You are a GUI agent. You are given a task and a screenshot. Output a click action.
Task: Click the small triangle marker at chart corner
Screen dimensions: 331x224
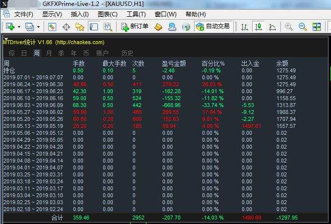(x=6, y=39)
